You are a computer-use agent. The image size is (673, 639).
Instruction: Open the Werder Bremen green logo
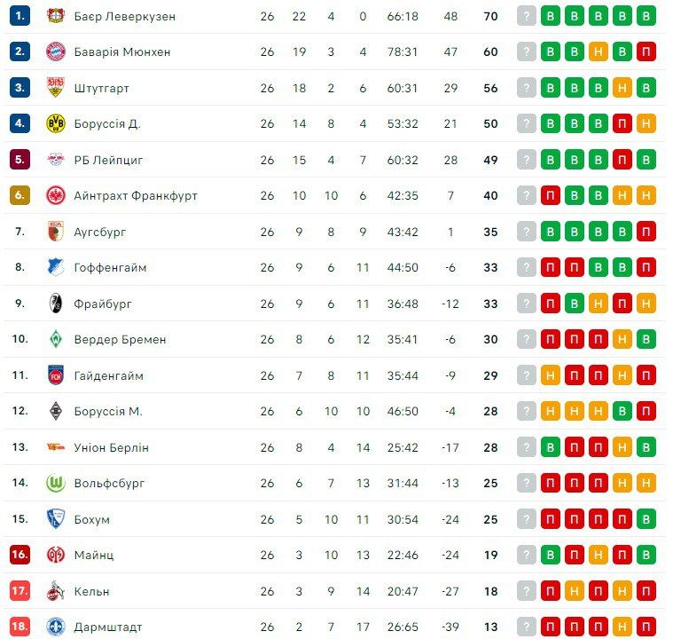tap(56, 339)
